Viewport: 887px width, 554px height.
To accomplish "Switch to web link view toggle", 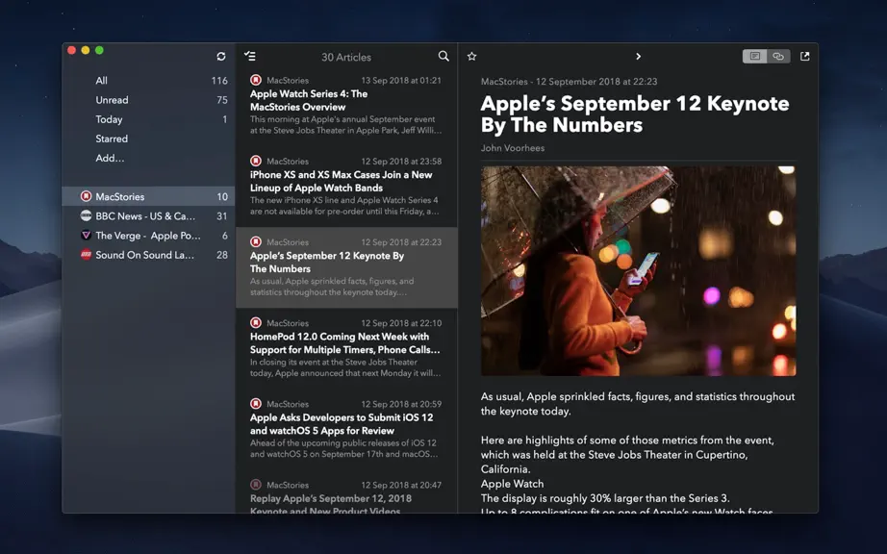I will point(778,56).
